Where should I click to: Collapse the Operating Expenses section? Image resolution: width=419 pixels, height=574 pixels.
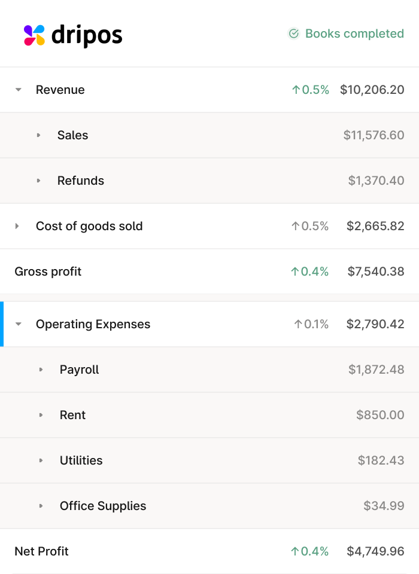(x=18, y=324)
